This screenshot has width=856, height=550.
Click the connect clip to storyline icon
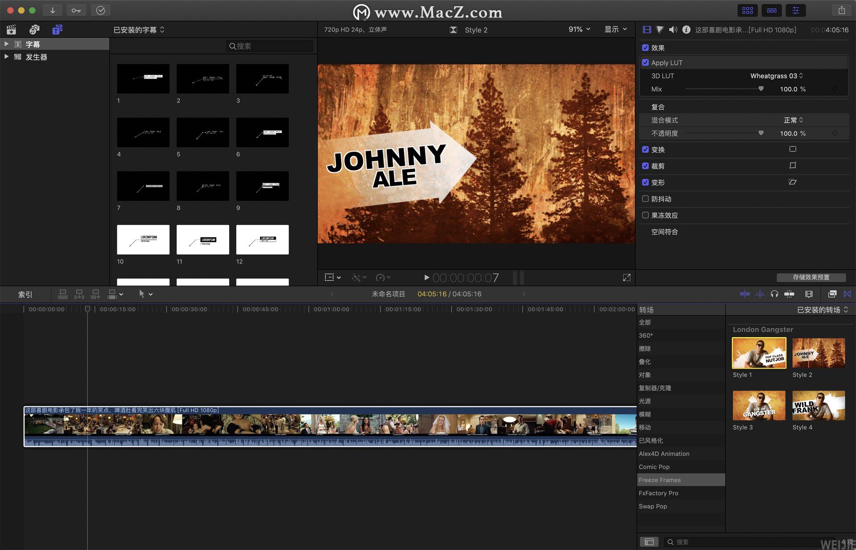[x=63, y=294]
